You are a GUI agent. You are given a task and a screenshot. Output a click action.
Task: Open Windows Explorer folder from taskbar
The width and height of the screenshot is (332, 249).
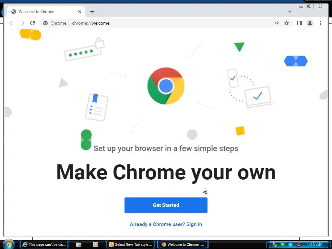[x=79, y=244]
